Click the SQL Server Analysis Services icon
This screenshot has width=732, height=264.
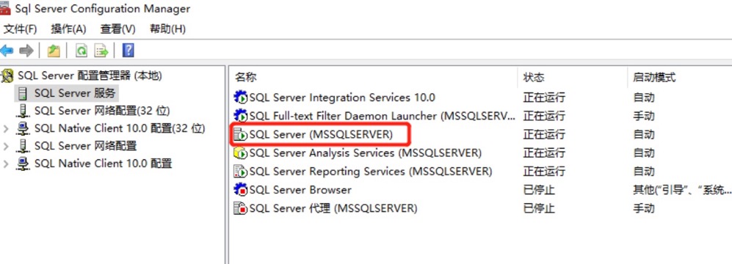[x=240, y=153]
